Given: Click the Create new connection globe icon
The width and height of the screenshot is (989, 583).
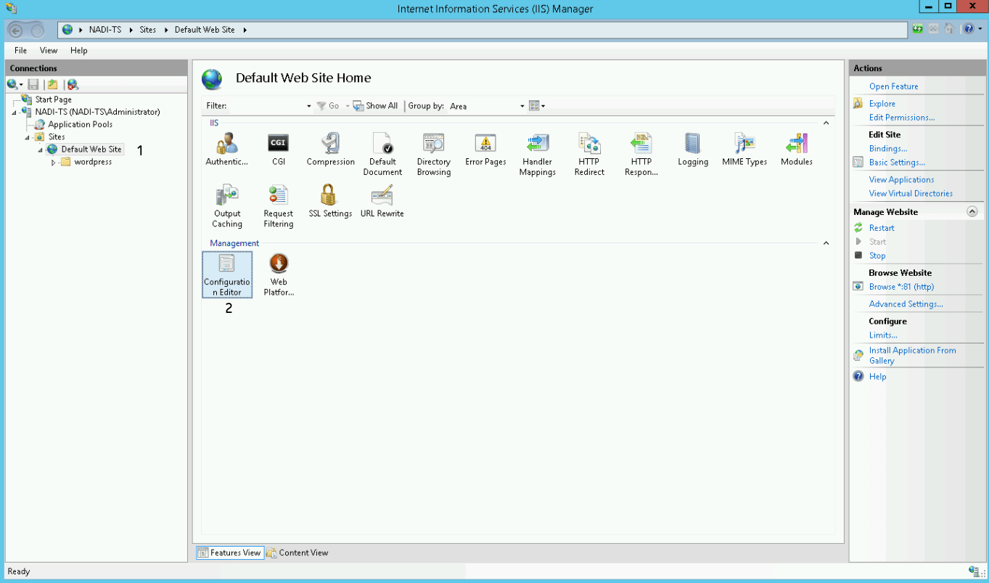Looking at the screenshot, I should (x=15, y=85).
